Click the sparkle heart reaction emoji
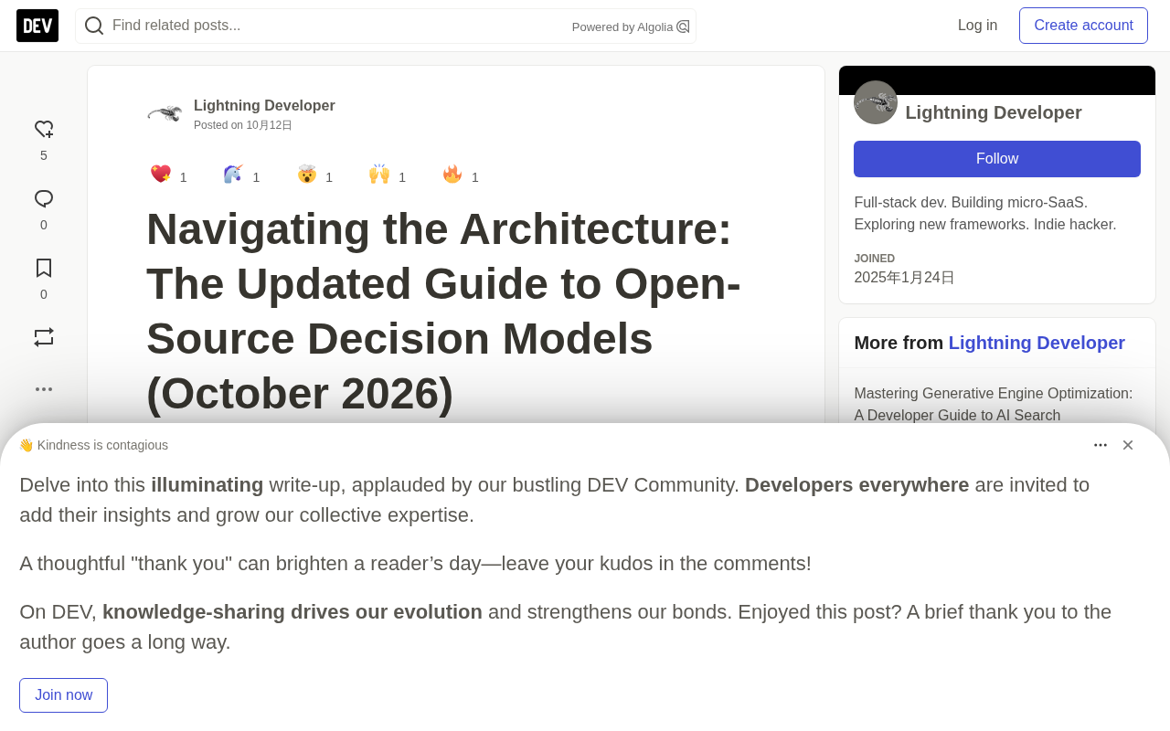 pos(161,174)
